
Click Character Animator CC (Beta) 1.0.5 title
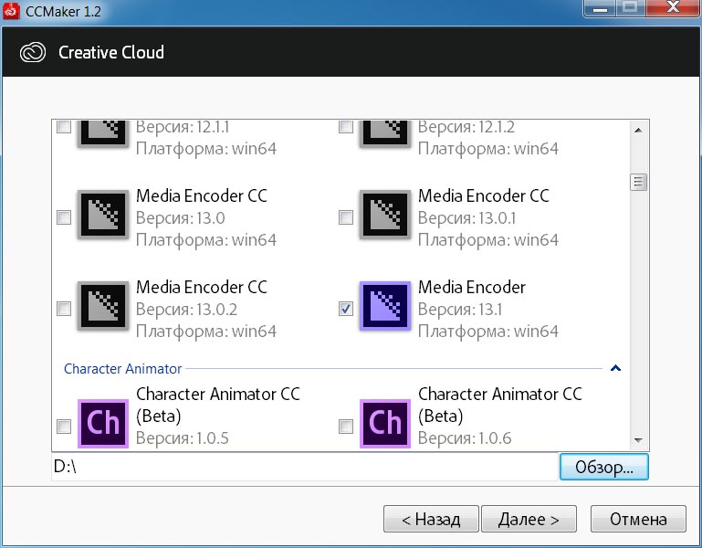coord(218,405)
